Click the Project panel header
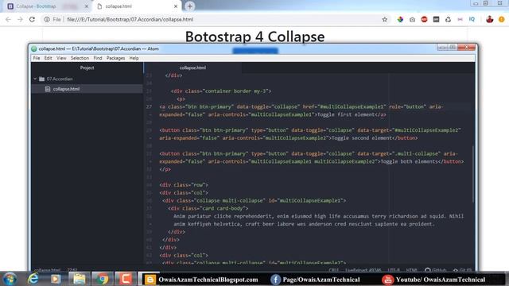This screenshot has width=509, height=286. 87,68
